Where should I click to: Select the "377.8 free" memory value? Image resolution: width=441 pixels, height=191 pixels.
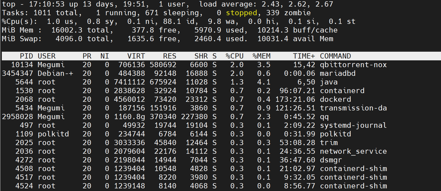154,30
